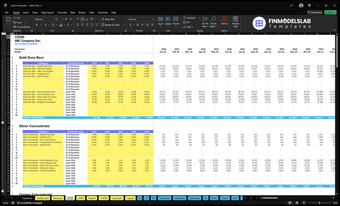340x206 pixels.
Task: Open the Comments pane button
Action: coord(315,12)
